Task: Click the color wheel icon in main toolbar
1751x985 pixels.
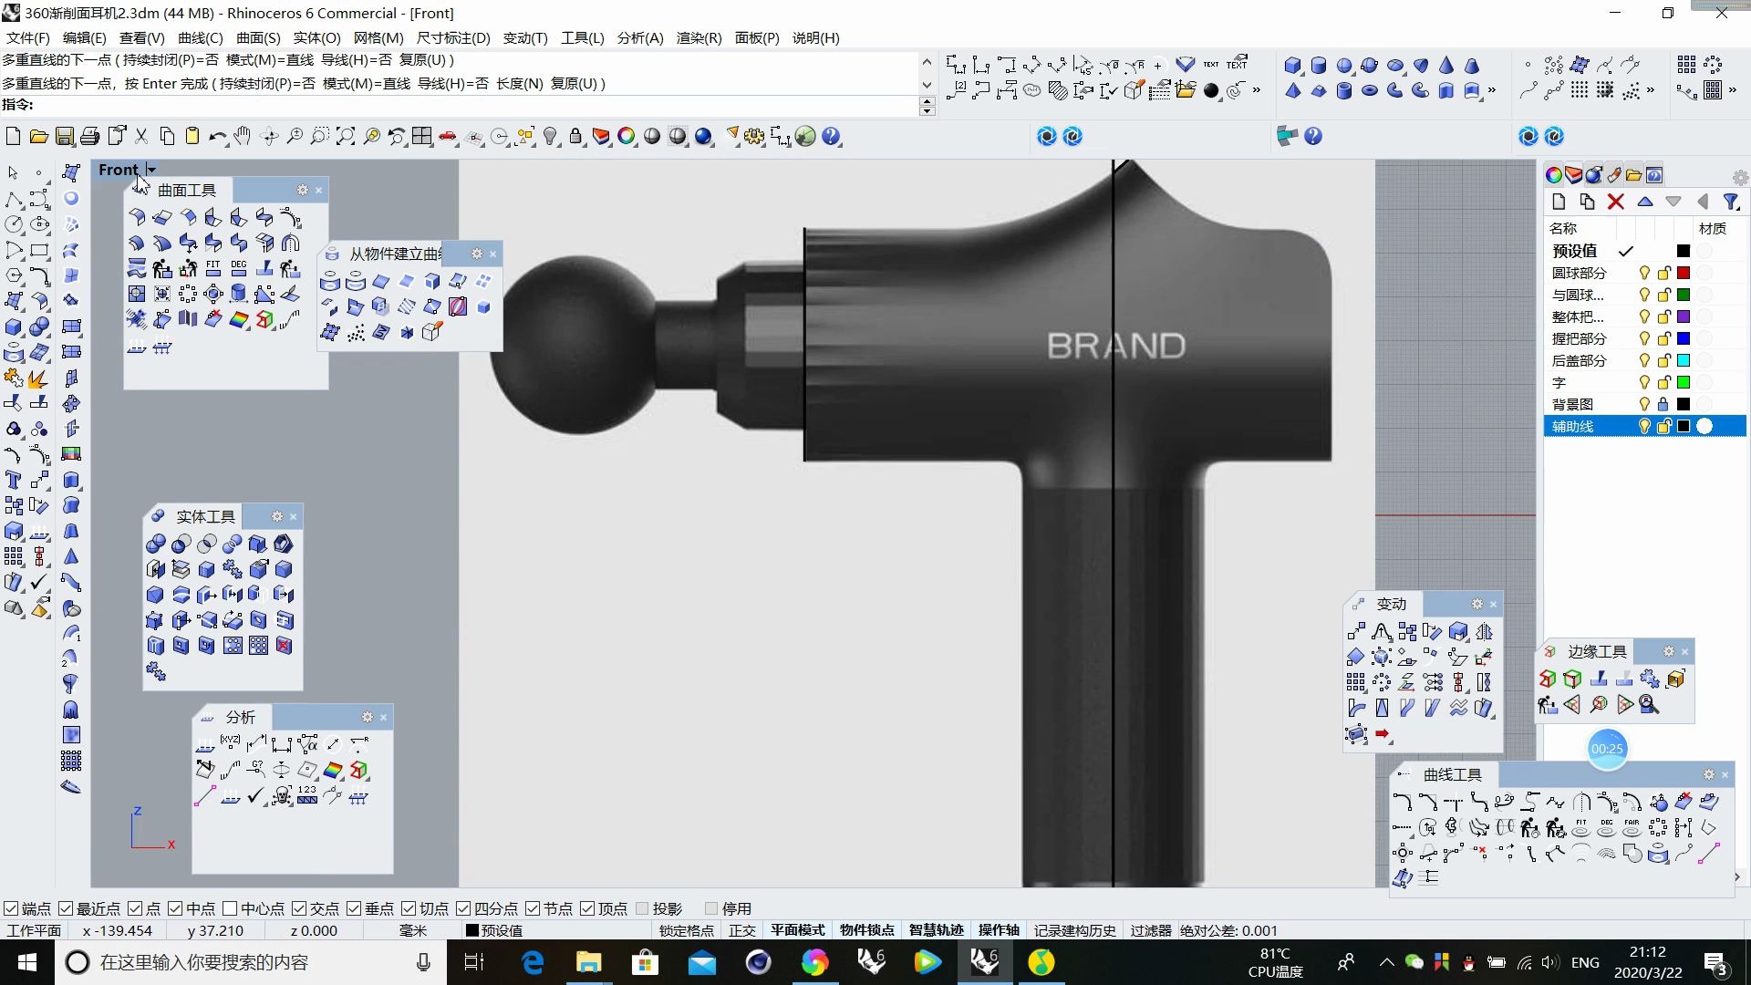Action: 627,137
